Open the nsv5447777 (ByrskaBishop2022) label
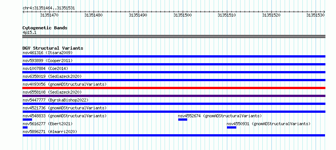Screen dimensions: 336x150 [x=55, y=100]
